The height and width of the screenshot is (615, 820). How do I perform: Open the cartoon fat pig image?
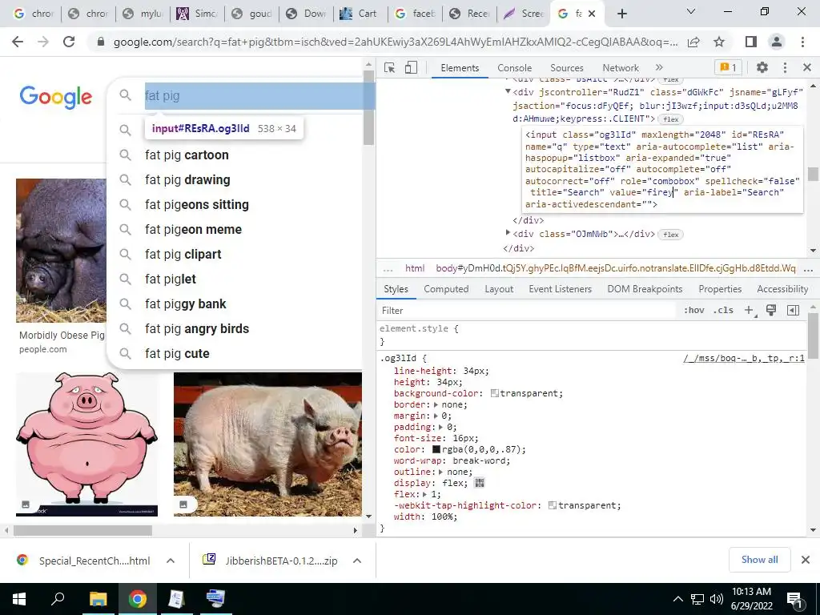(x=86, y=444)
